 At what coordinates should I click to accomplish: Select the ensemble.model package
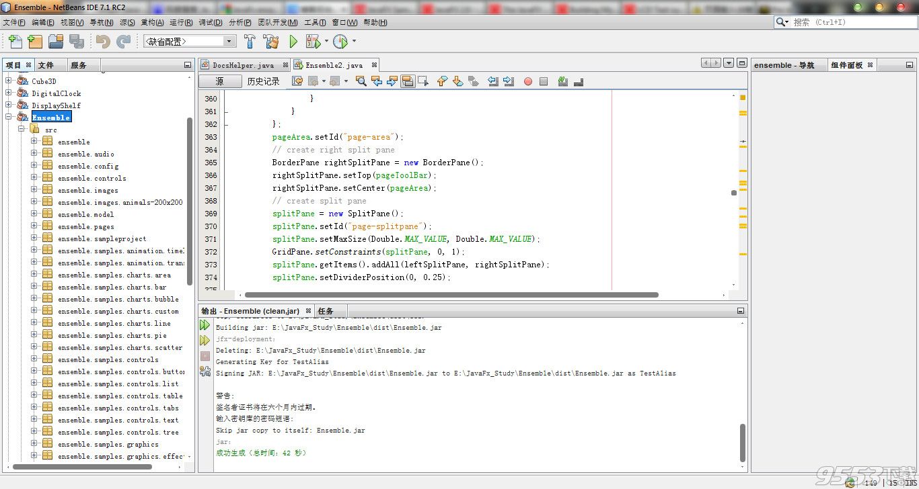coord(85,214)
